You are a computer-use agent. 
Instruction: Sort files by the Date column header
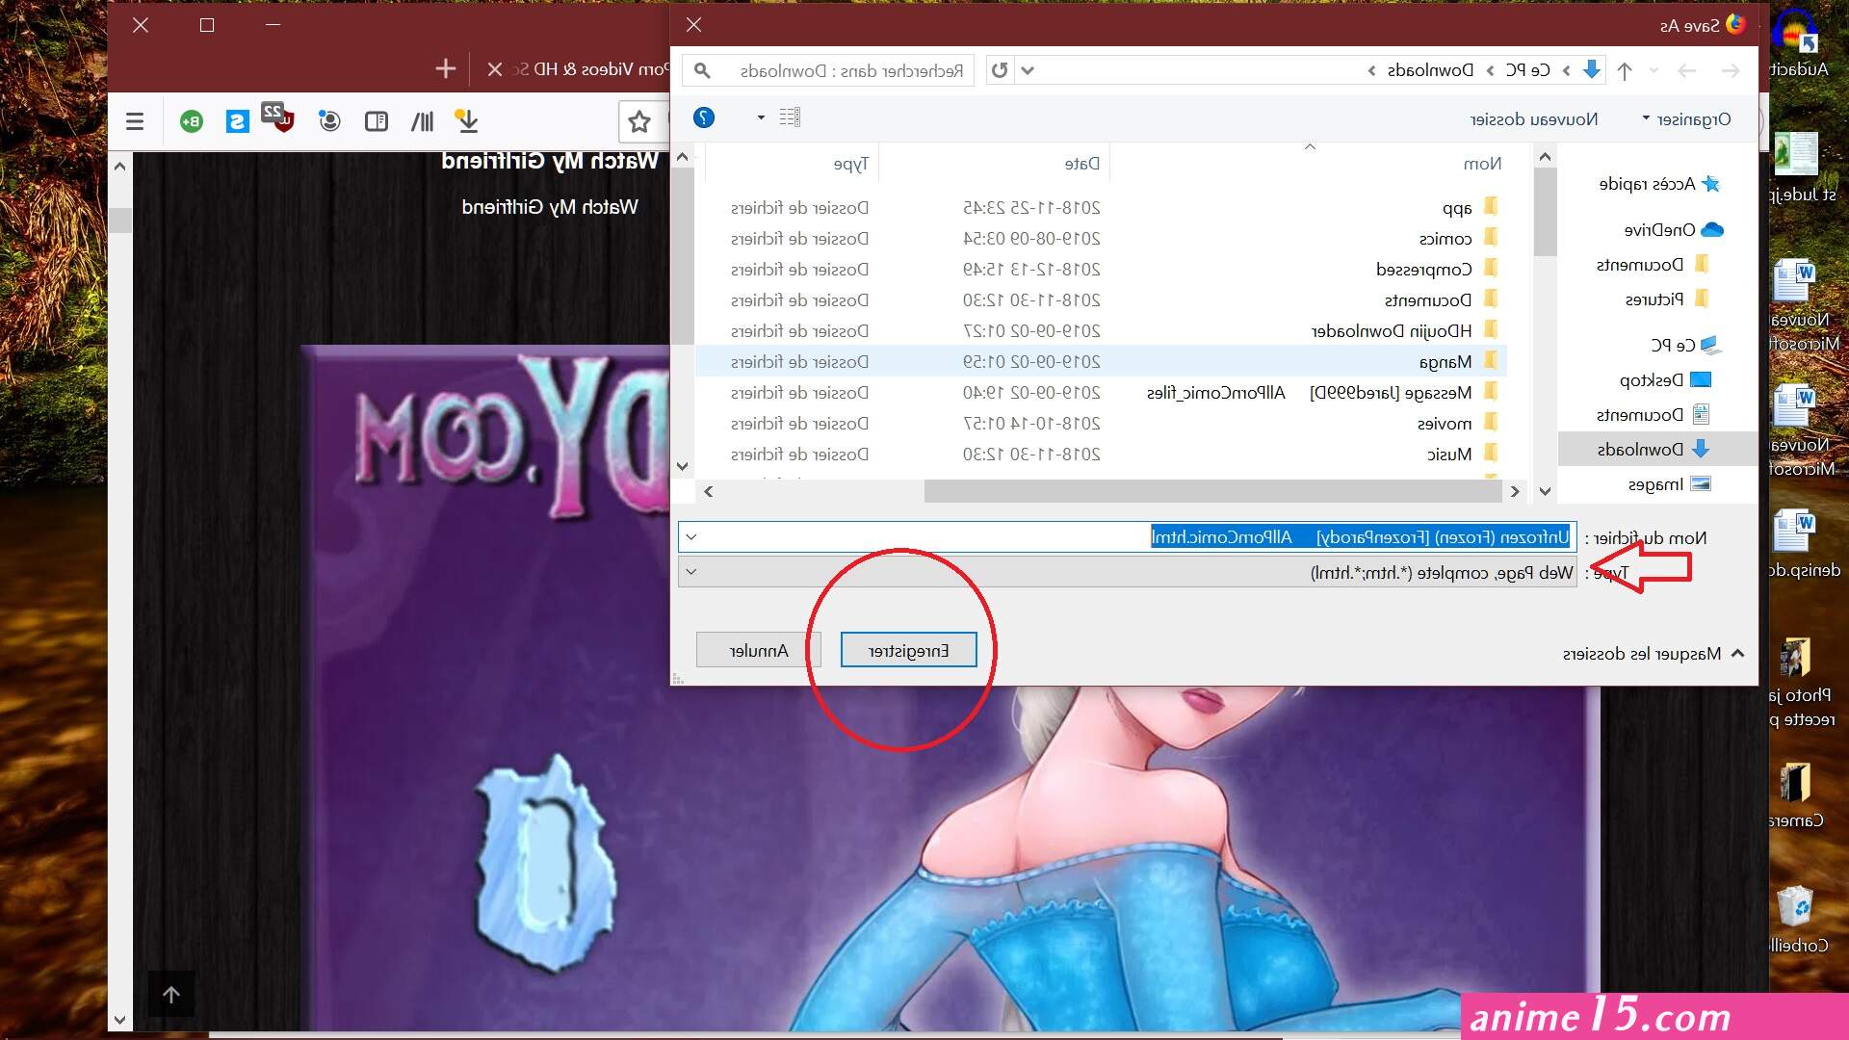pyautogui.click(x=1082, y=164)
